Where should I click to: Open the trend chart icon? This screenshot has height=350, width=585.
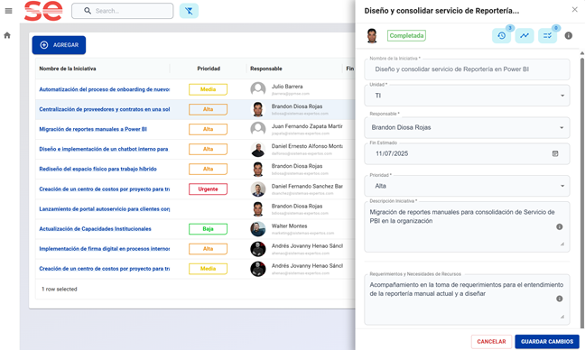click(525, 36)
